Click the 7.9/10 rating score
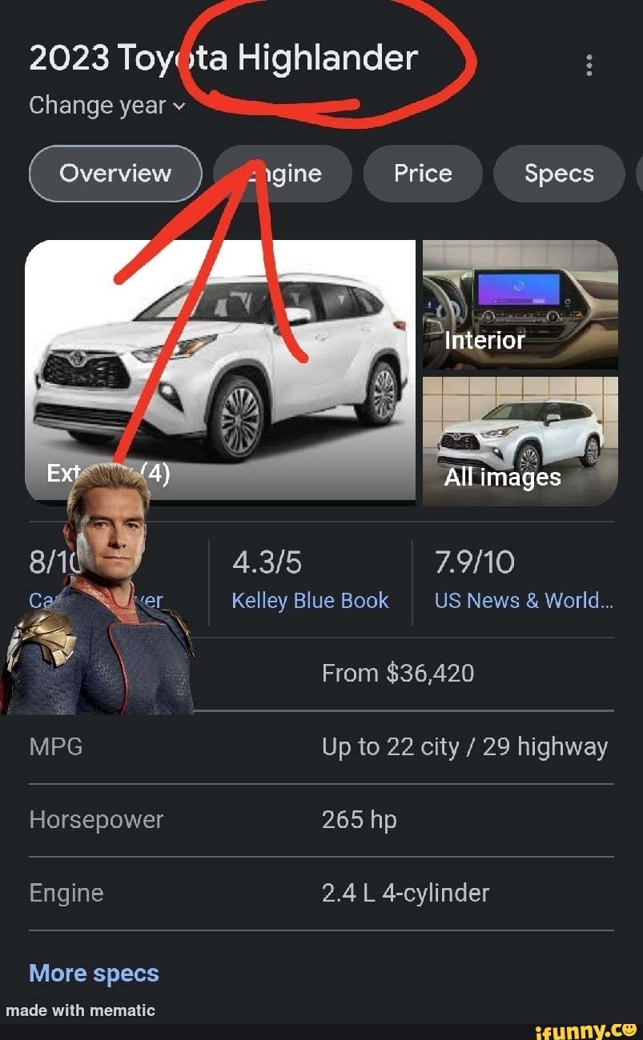The height and width of the screenshot is (1040, 643). tap(475, 563)
